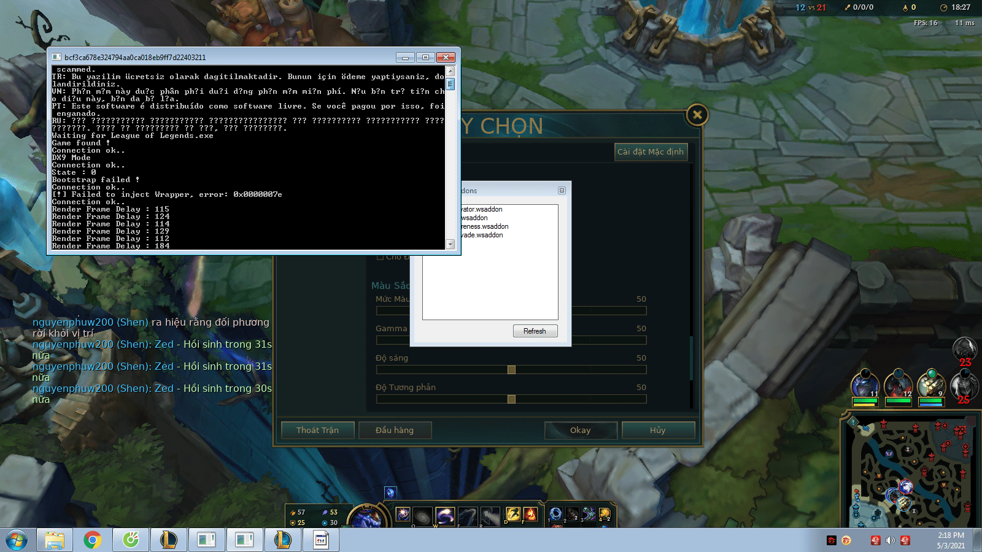Click the Độ Tương phản contrast slider handle
The image size is (982, 552).
pyautogui.click(x=511, y=399)
